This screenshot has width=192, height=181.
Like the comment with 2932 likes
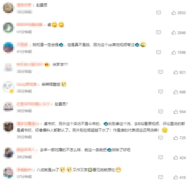(173, 13)
